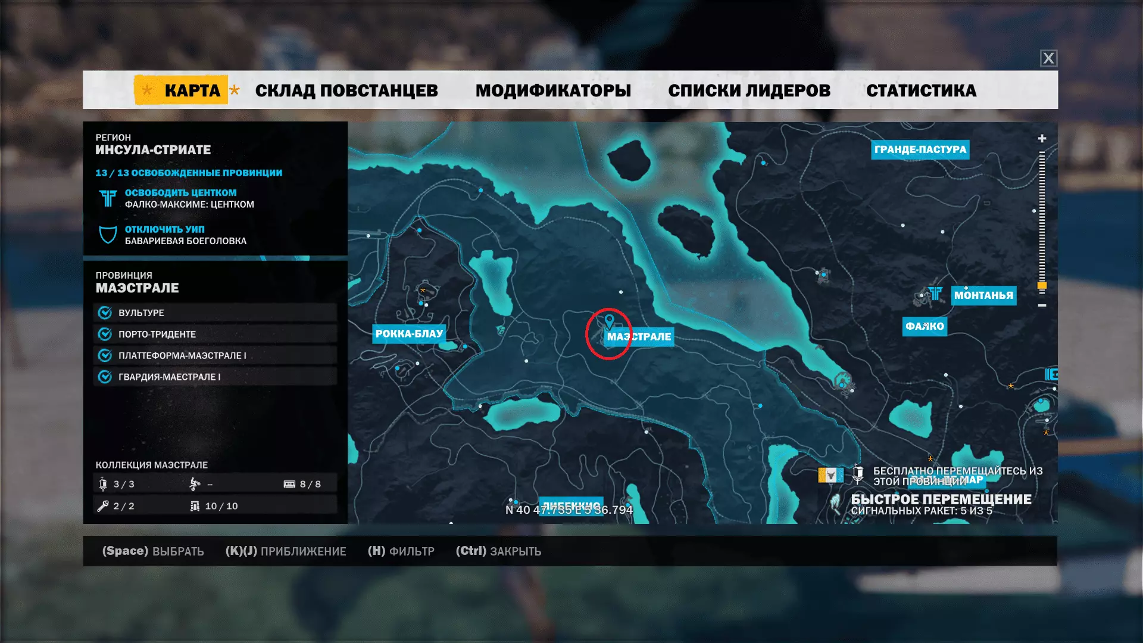Click the central command icon near Монтанья
Image resolution: width=1143 pixels, height=643 pixels.
[x=935, y=294]
